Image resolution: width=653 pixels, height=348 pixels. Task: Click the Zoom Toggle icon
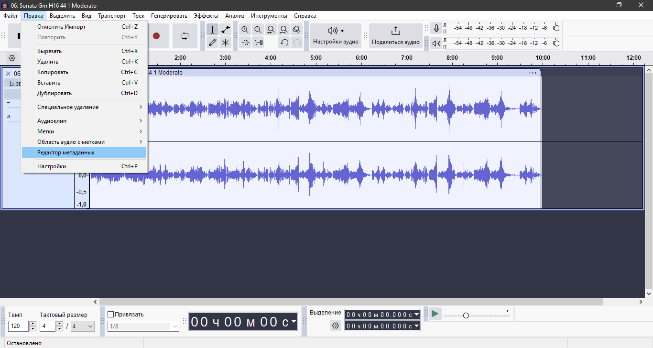[296, 30]
